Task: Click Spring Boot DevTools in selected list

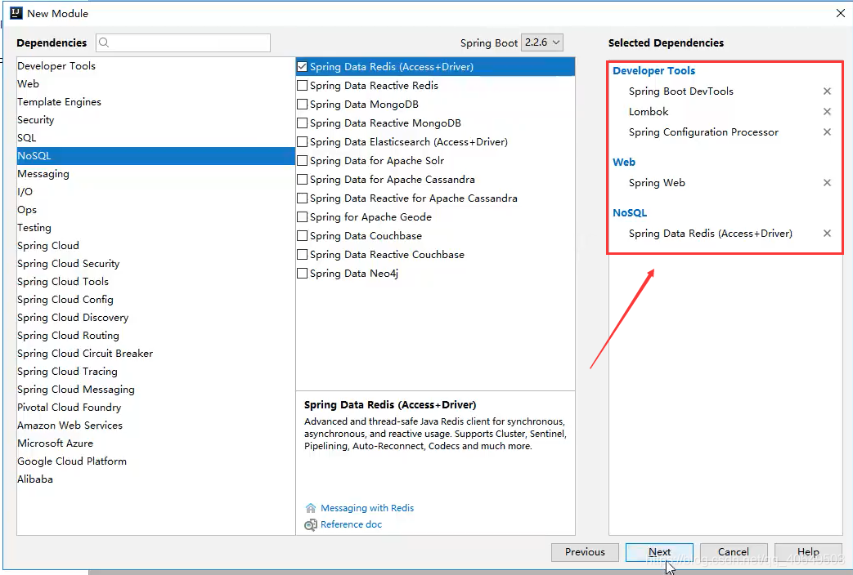Action: pyautogui.click(x=681, y=91)
